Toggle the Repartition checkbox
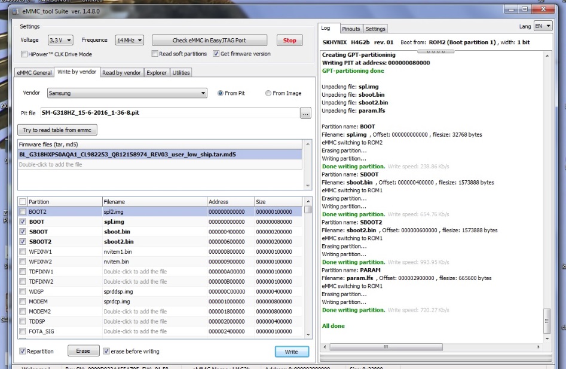Screen dimensions: 566x369 (x=22, y=351)
